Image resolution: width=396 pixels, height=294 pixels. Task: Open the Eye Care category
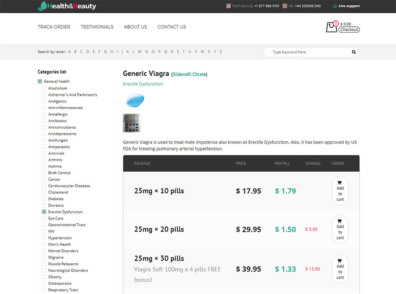55,218
